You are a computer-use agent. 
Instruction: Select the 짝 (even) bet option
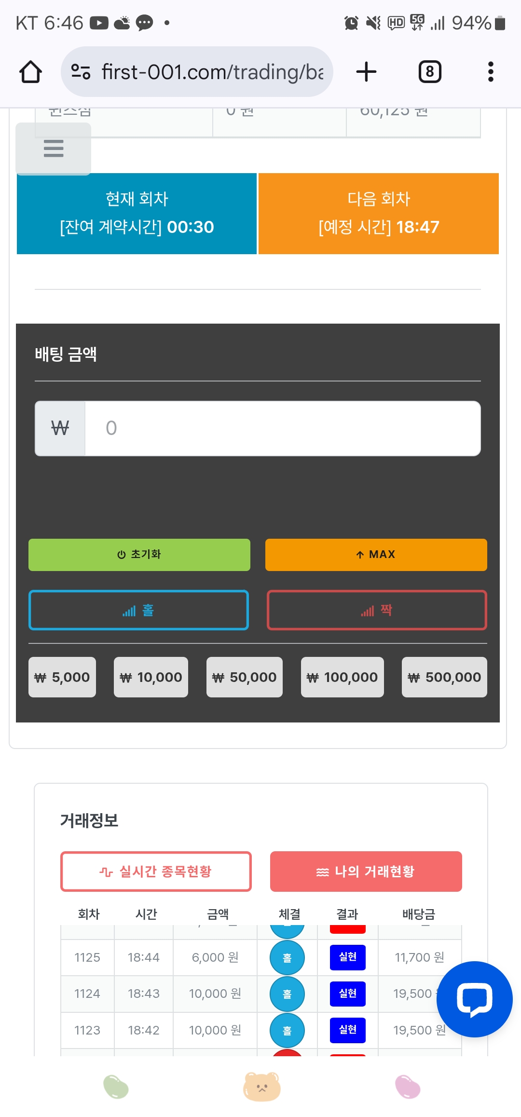pos(377,610)
